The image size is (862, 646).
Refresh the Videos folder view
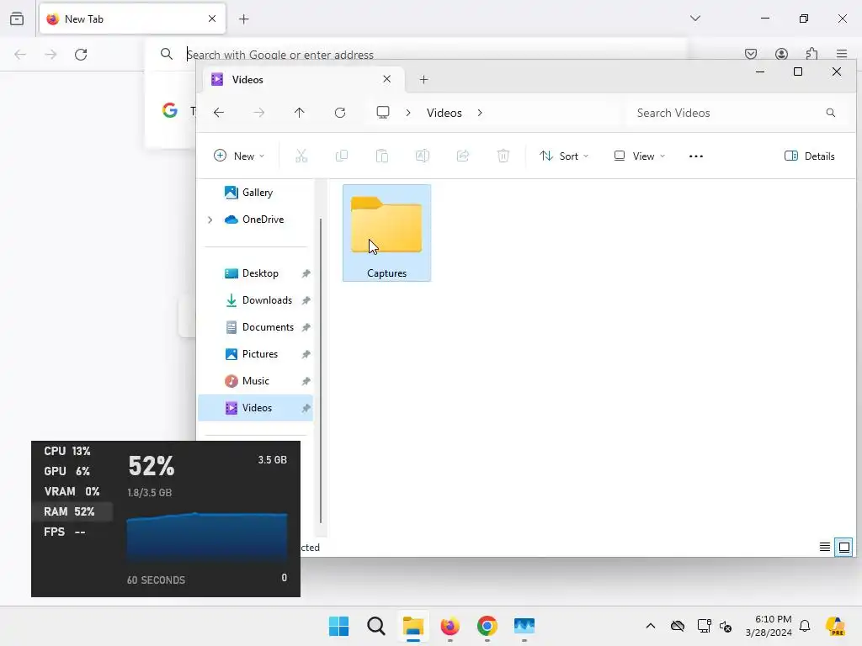tap(340, 113)
